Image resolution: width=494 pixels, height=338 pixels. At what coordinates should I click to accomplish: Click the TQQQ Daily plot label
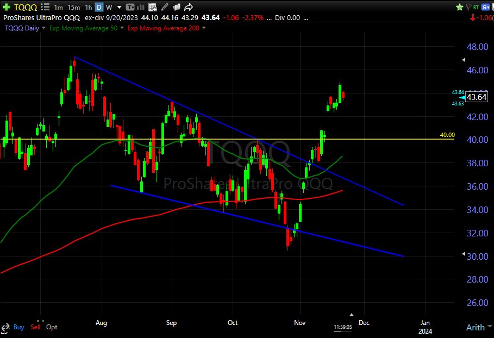point(22,28)
